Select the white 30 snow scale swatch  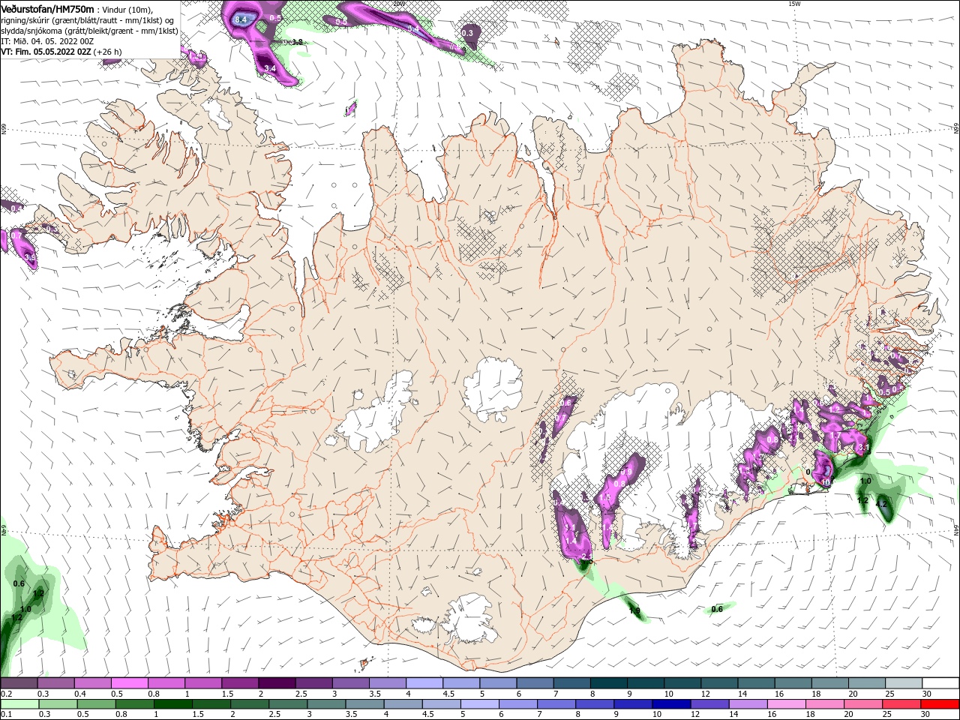[941, 683]
